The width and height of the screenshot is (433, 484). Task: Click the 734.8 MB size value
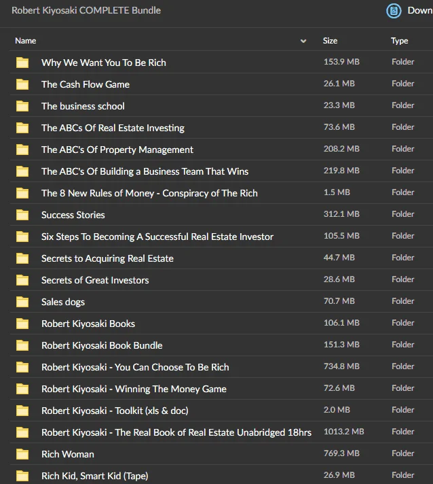(341, 366)
